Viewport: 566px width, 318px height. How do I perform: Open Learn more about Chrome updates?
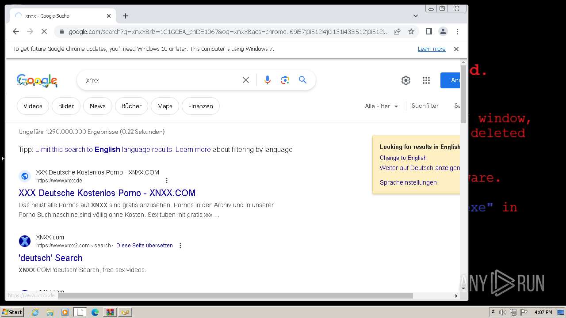pos(432,49)
